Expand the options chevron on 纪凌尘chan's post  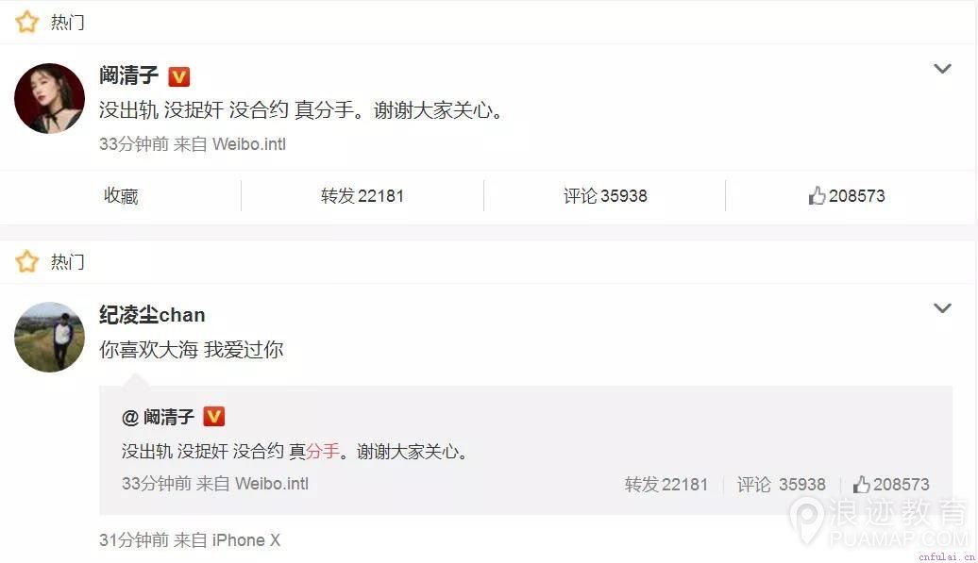tap(942, 307)
